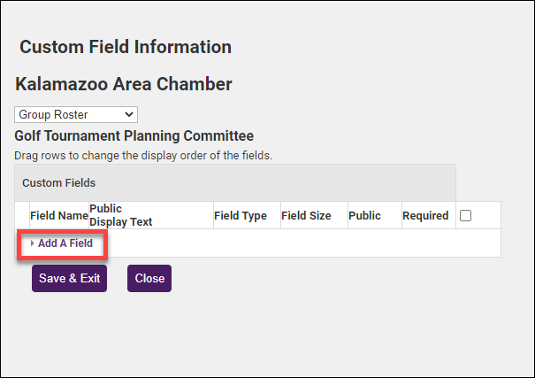Select the Field Size column header
535x378 pixels.
306,215
